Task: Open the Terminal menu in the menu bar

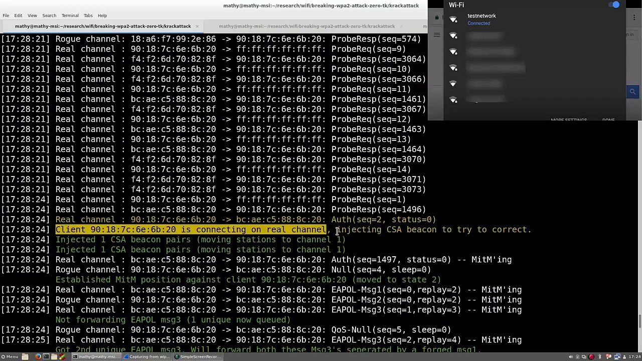Action: (x=70, y=16)
